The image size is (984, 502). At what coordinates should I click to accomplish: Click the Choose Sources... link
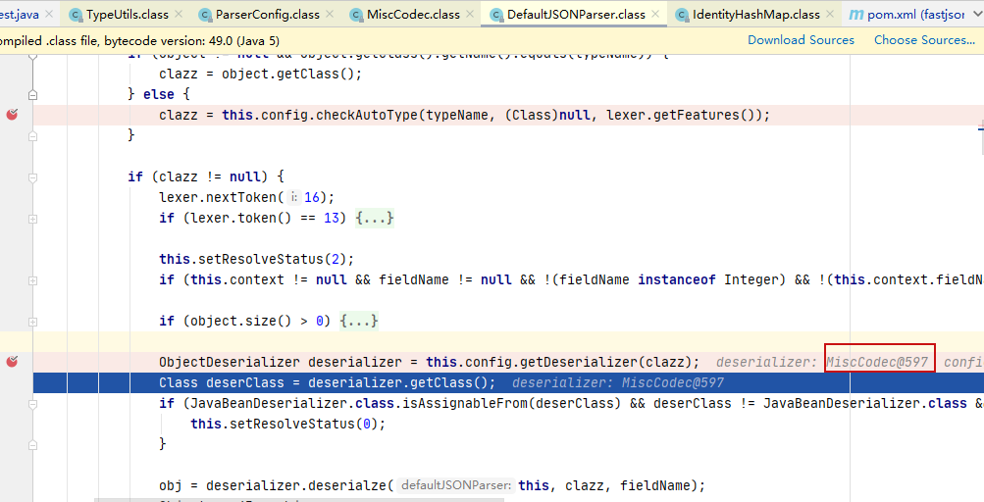(x=924, y=40)
